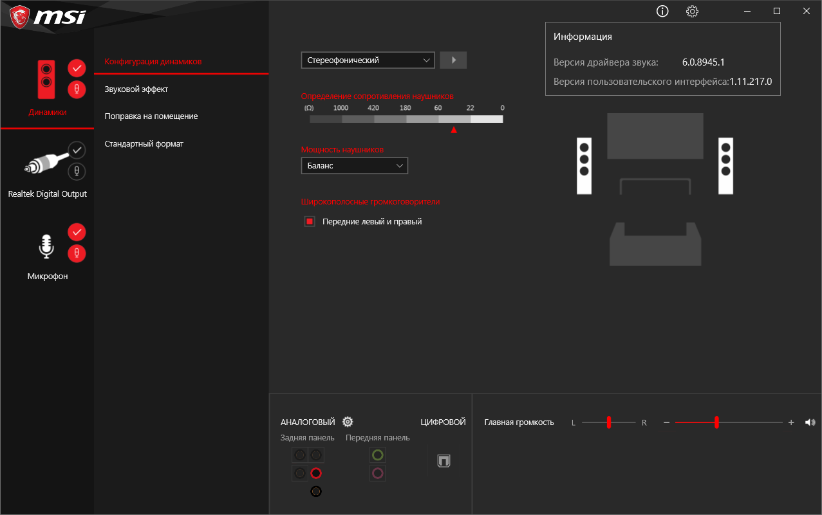Click the information icon in title bar

[662, 11]
